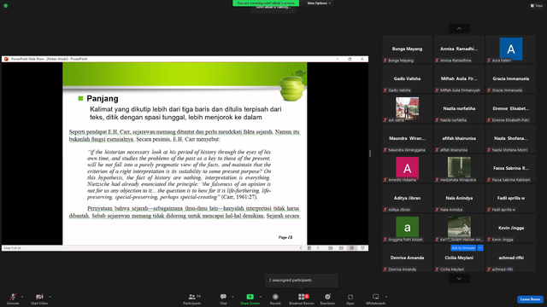Click the PowerPoint icon in title bar
Screen dimensions: 547x307
tap(6, 59)
